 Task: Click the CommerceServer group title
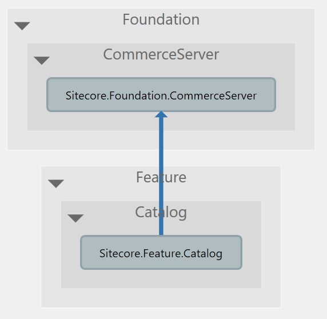[x=161, y=54]
